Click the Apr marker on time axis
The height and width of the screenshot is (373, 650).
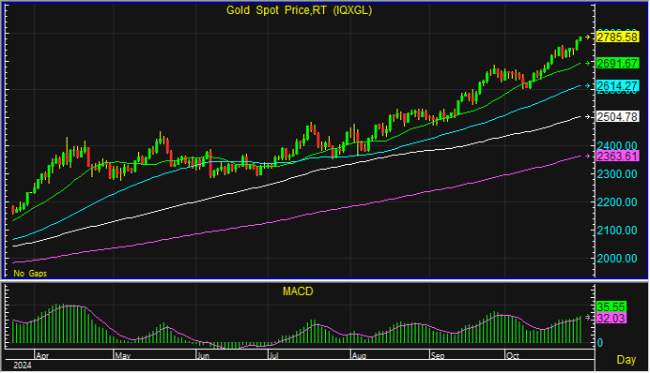click(x=42, y=355)
